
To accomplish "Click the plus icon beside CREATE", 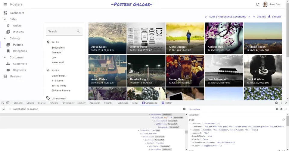I will point(254,17).
